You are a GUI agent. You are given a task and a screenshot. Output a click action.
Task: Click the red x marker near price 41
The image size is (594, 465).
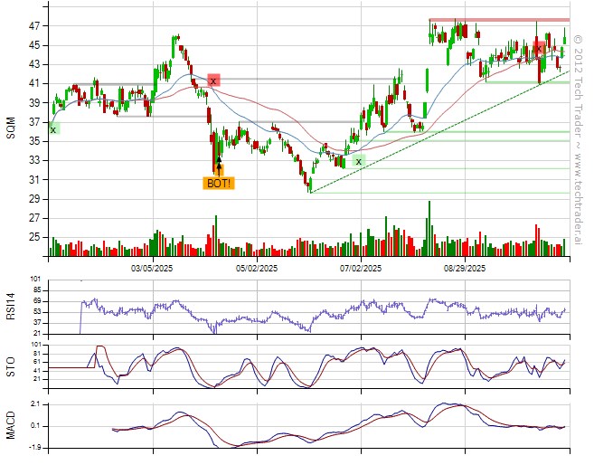(213, 81)
